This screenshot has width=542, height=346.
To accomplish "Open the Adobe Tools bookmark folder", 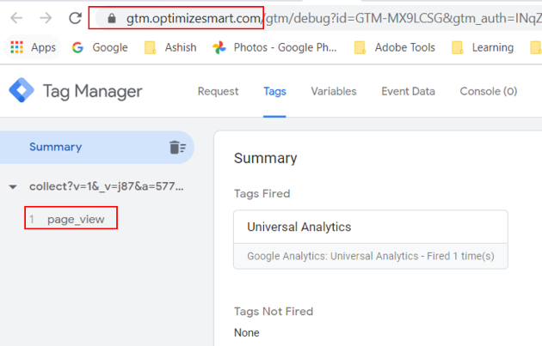I will pyautogui.click(x=395, y=48).
